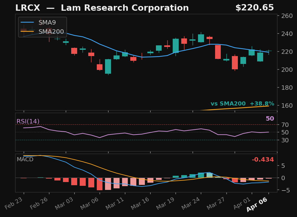Click the 160 price axis label

point(287,106)
